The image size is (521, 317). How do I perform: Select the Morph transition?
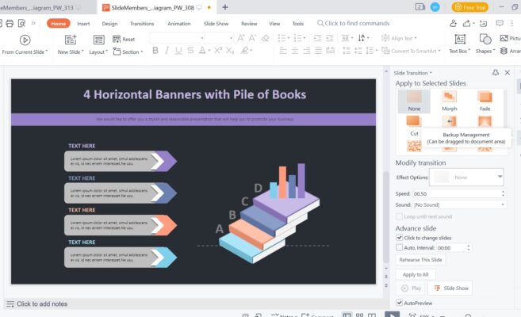point(449,101)
